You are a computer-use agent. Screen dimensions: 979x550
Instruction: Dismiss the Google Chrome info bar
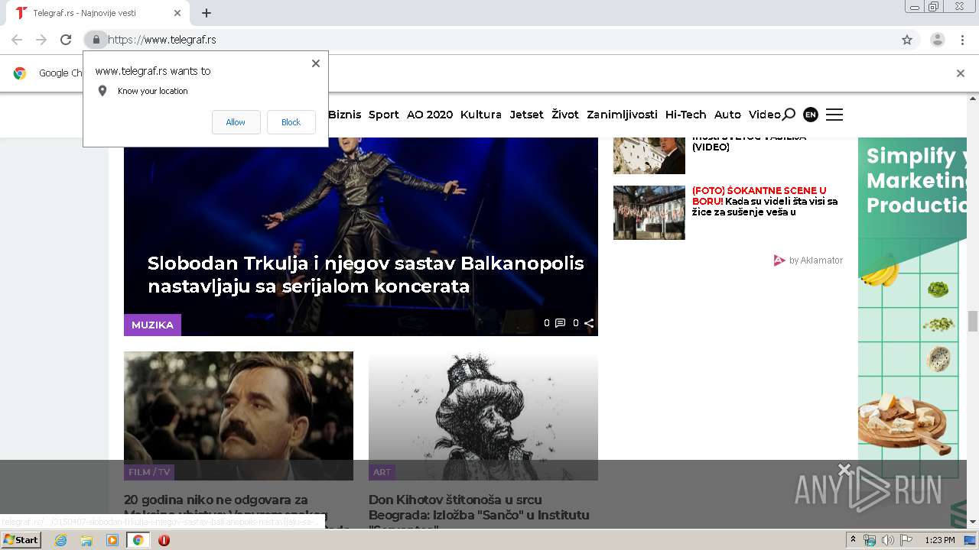(x=961, y=73)
